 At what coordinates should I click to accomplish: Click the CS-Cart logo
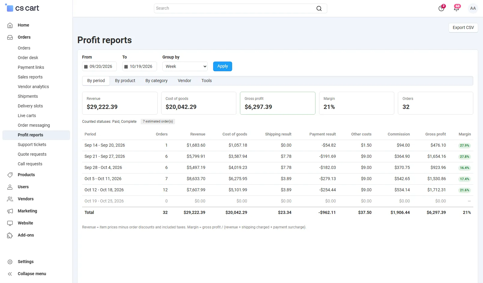coord(22,8)
